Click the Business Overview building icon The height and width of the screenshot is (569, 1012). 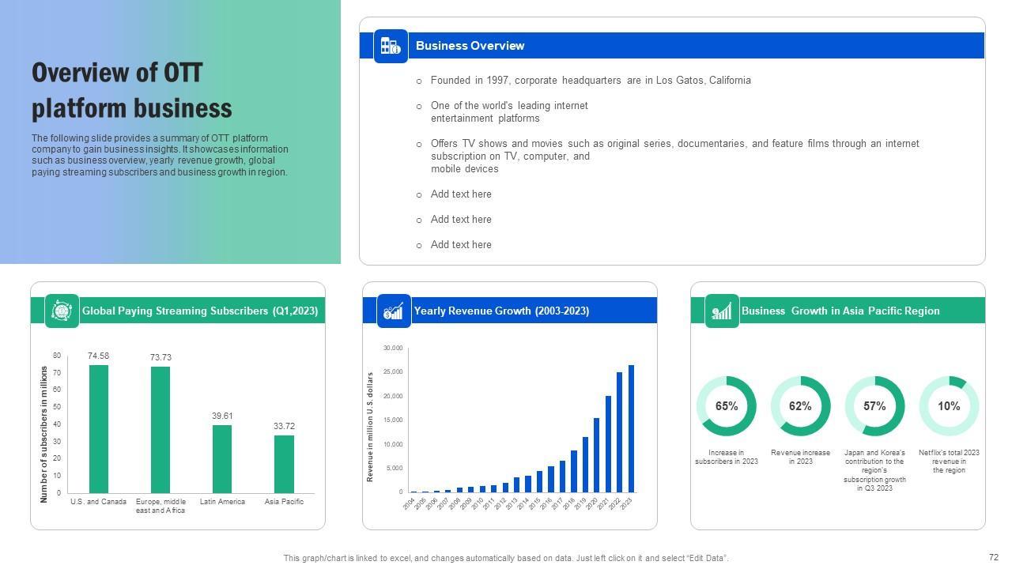[x=391, y=46]
